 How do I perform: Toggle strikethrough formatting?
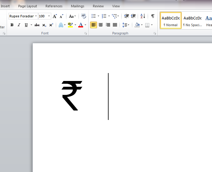(37, 25)
